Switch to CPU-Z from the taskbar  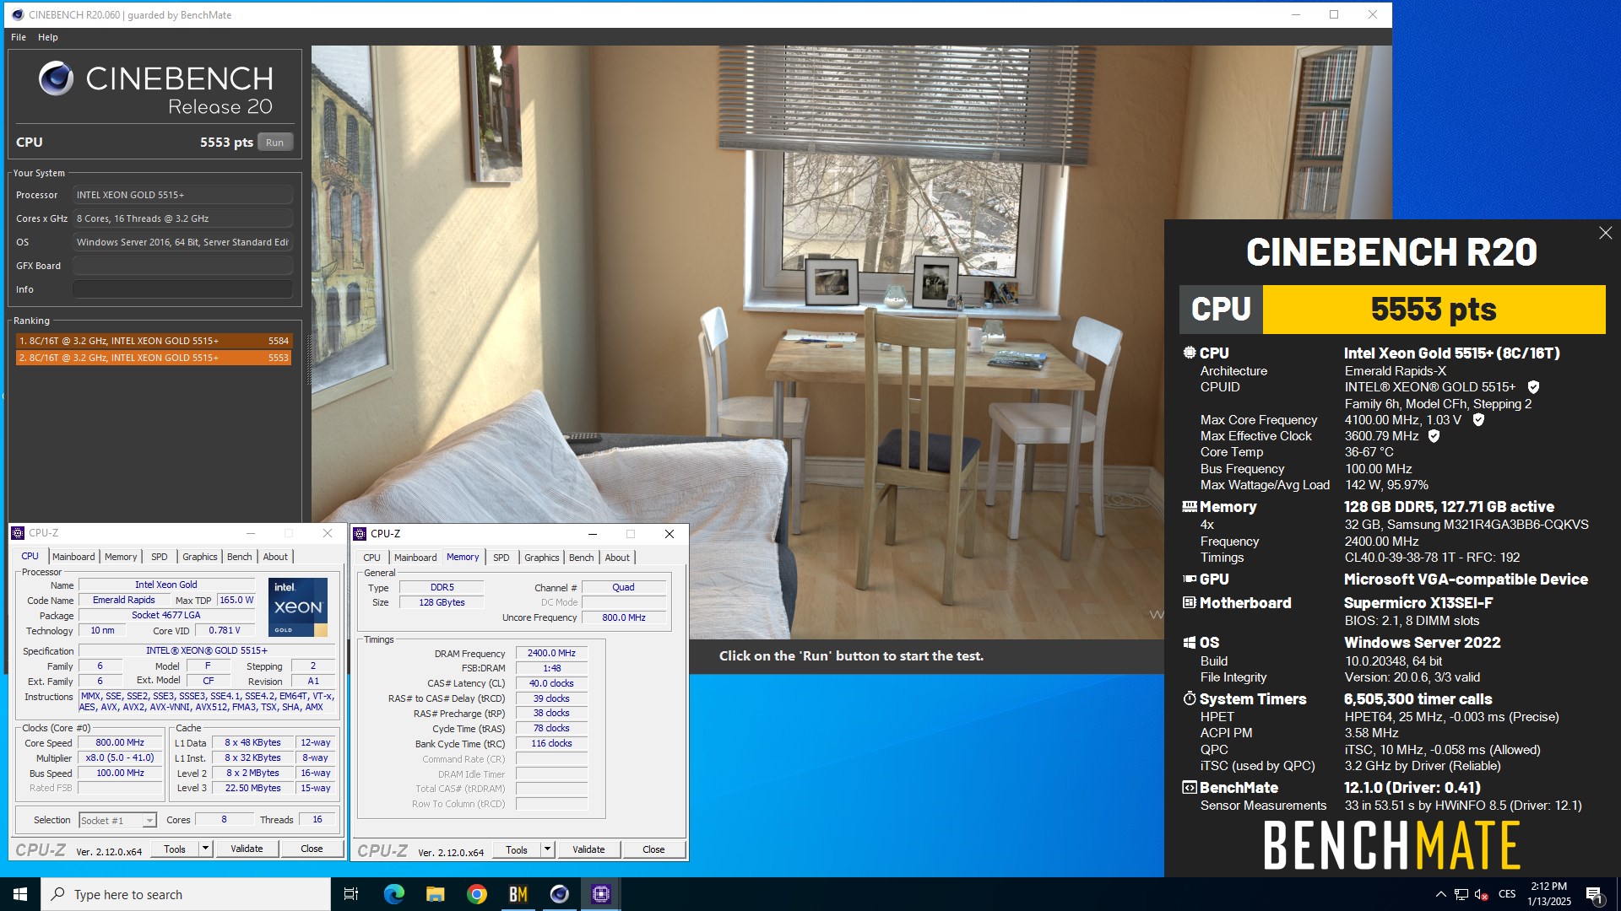(x=601, y=894)
